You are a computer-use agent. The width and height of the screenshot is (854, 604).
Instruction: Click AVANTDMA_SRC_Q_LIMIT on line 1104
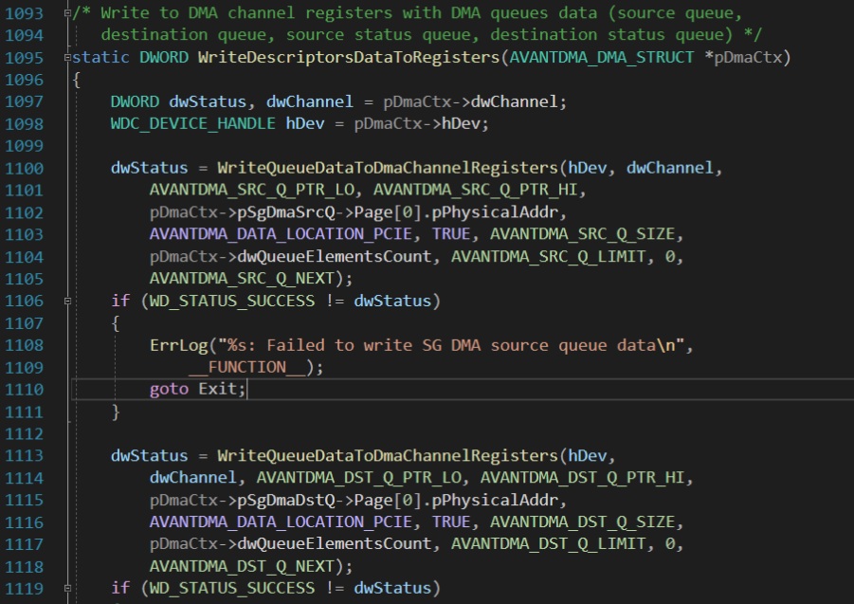pyautogui.click(x=548, y=257)
